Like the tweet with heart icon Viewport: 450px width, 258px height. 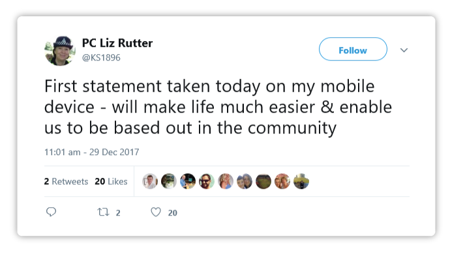point(156,212)
